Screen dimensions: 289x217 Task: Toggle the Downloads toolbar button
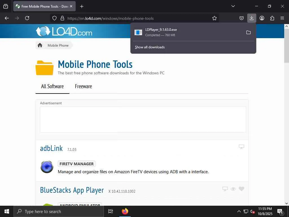click(x=251, y=18)
